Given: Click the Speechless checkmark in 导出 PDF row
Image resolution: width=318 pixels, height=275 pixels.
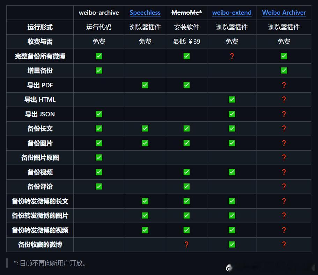Looking at the screenshot, I should (x=145, y=85).
